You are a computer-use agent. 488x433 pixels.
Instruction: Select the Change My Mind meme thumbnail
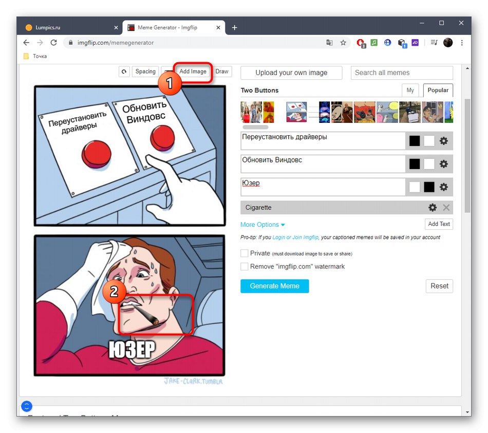pyautogui.click(x=409, y=112)
